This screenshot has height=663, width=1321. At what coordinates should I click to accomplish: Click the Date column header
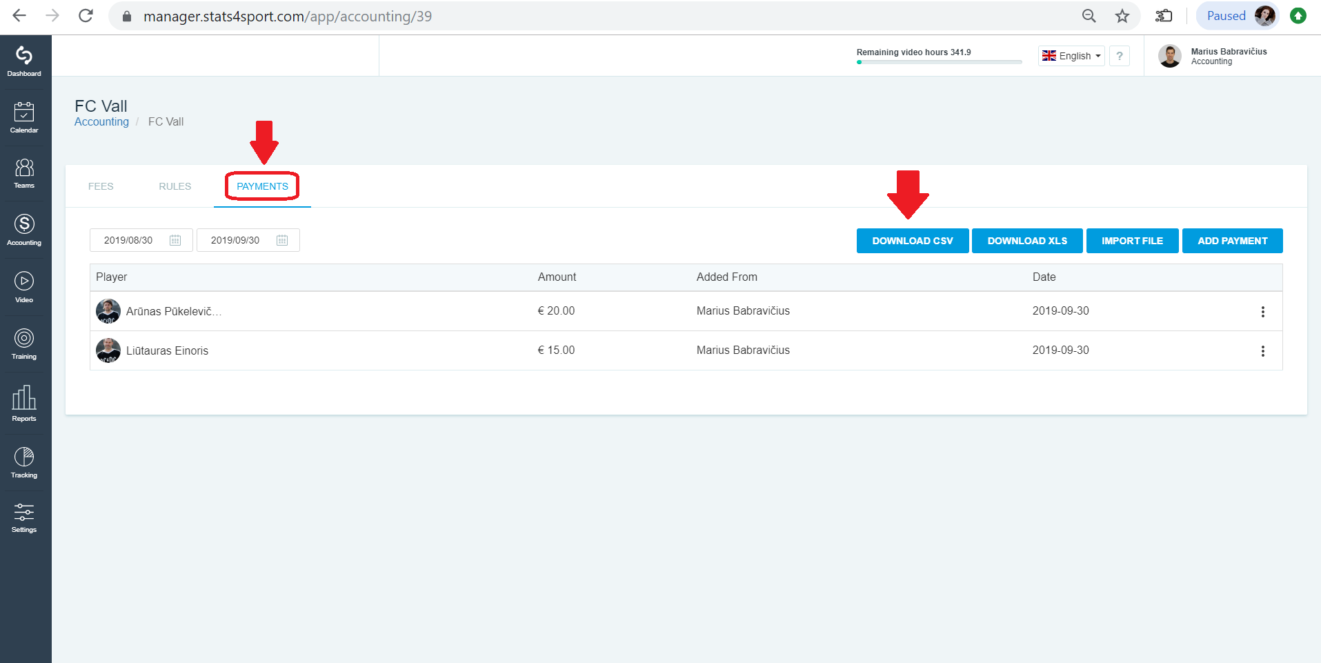click(1044, 277)
